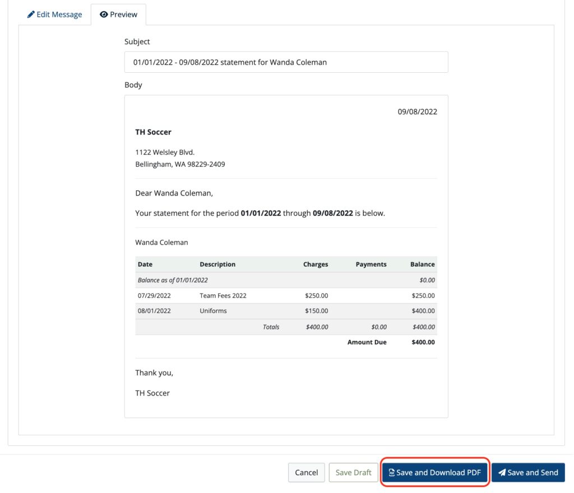The width and height of the screenshot is (574, 493).
Task: Click the pencil icon on Edit Message tab
Action: [x=31, y=14]
